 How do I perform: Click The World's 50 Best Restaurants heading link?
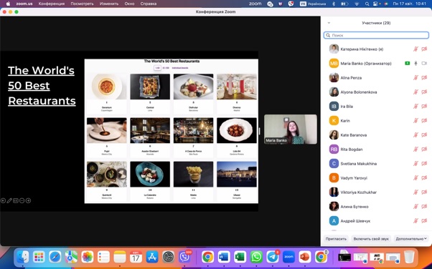tap(42, 86)
